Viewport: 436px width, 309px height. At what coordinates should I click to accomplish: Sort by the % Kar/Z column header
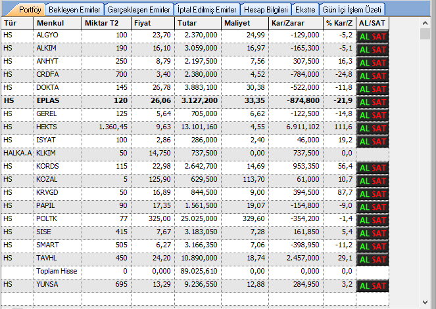coord(339,24)
